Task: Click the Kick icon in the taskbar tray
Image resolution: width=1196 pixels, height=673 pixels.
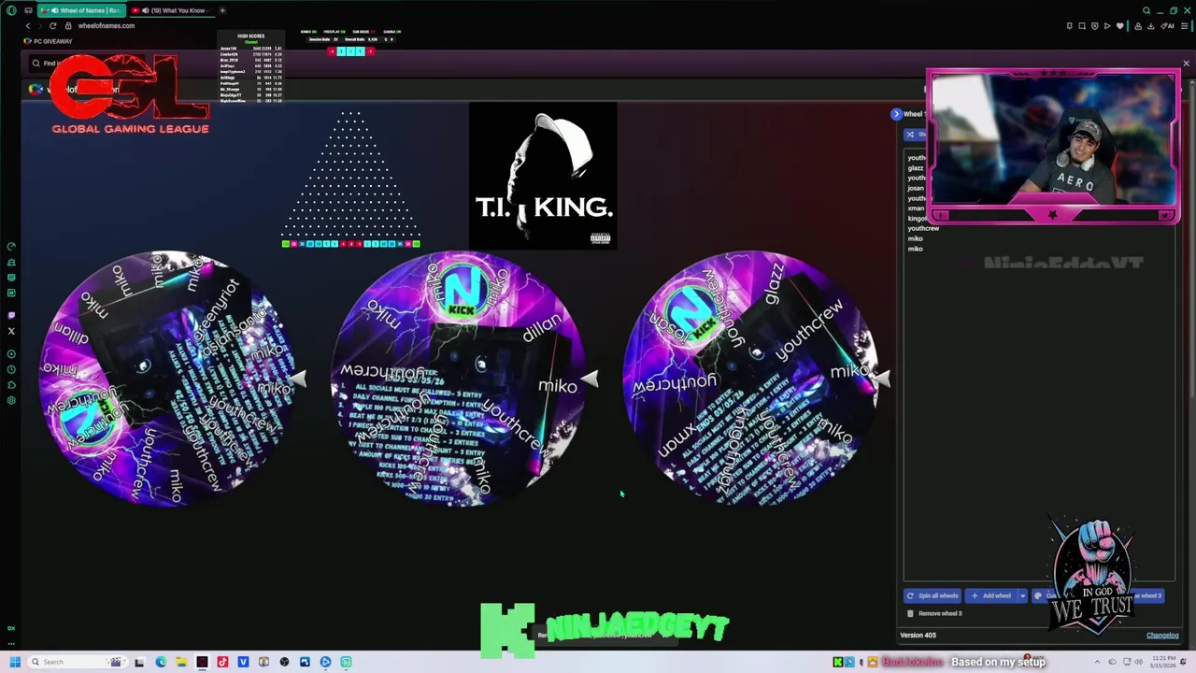Action: (837, 662)
